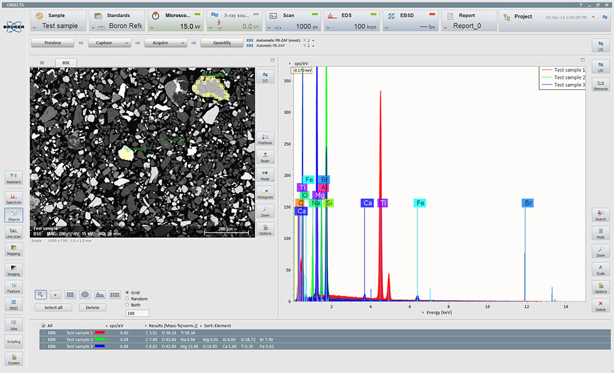Zoom the spectrum using the Zoom icon
This screenshot has height=373, width=614.
tap(600, 251)
